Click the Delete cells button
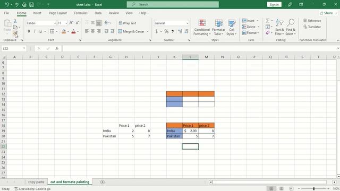340x191 pixels. coord(251,27)
